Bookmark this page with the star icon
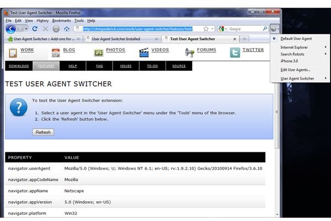331x221 pixels. pos(206,29)
